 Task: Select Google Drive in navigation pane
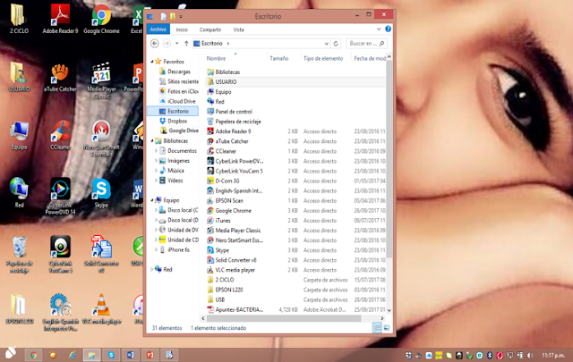tap(180, 130)
